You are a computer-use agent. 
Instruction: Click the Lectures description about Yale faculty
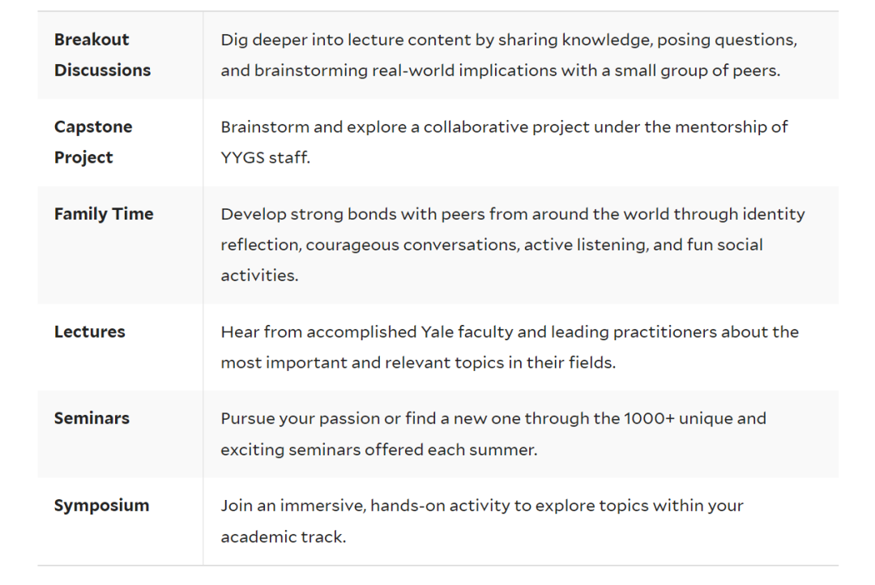pyautogui.click(x=510, y=347)
